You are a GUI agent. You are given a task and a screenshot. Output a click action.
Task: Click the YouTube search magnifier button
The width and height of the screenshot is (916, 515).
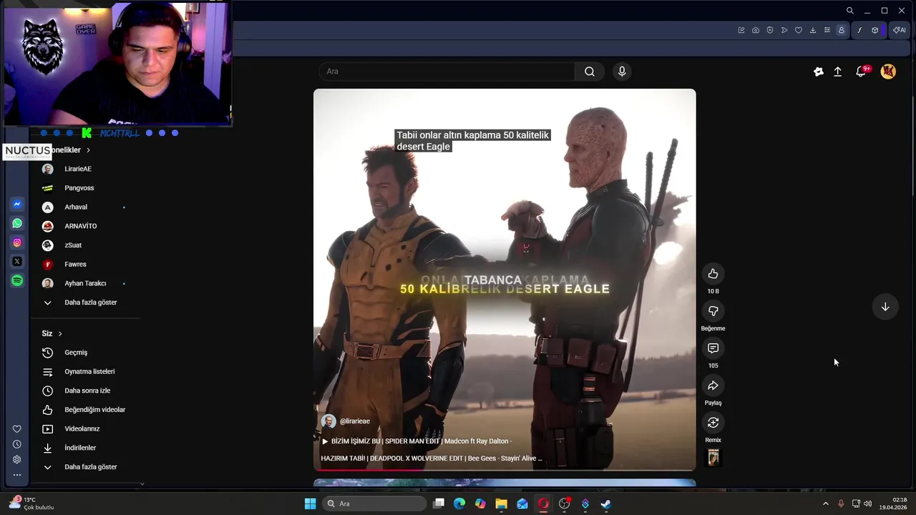click(x=589, y=72)
